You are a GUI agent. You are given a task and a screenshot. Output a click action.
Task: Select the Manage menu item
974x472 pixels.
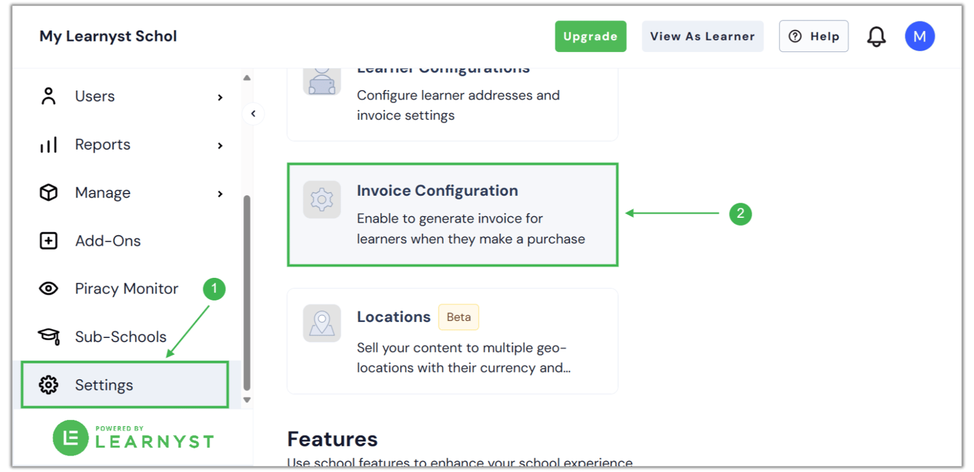[102, 192]
